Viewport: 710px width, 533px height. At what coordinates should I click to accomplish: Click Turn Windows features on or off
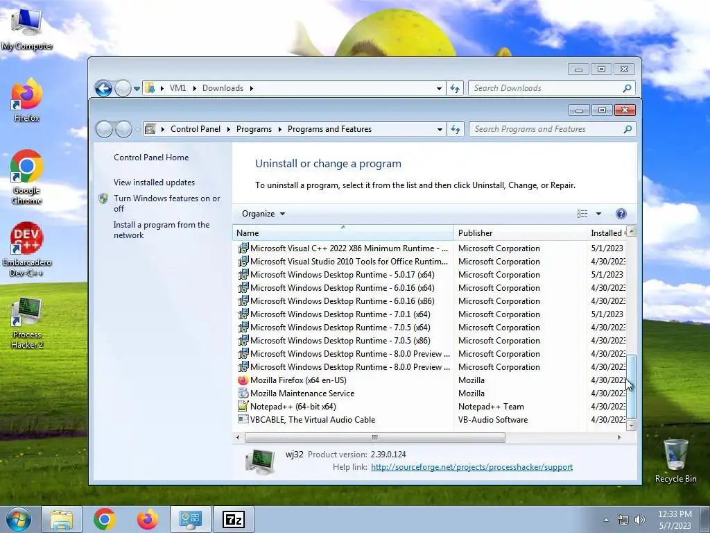166,203
